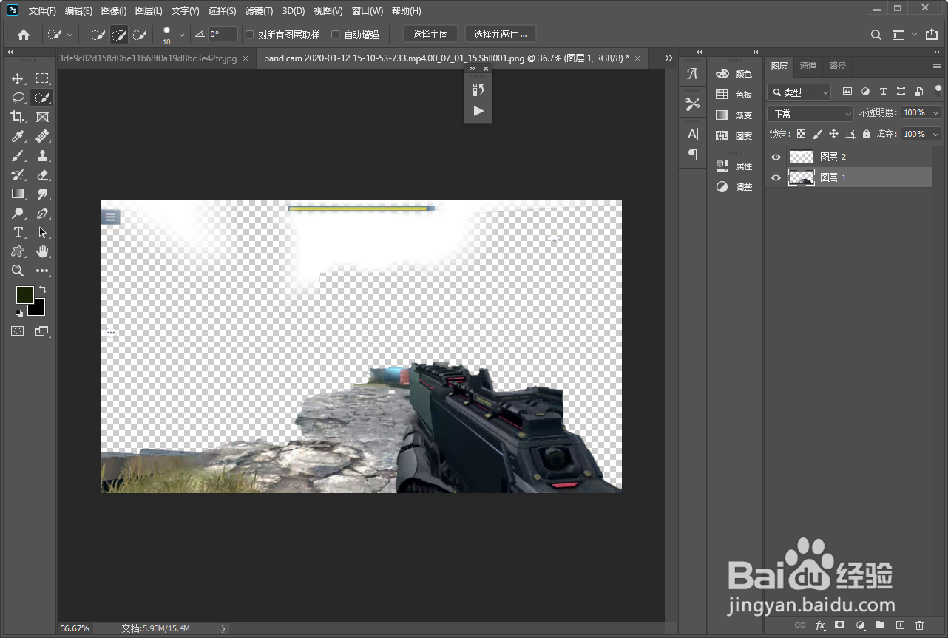The height and width of the screenshot is (638, 948).
Task: Select the Crop tool
Action: tap(18, 117)
